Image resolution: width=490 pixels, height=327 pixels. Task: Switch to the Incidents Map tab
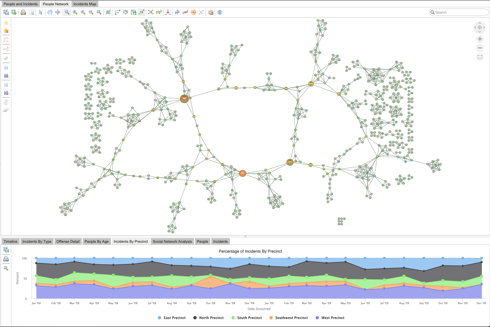[x=84, y=4]
